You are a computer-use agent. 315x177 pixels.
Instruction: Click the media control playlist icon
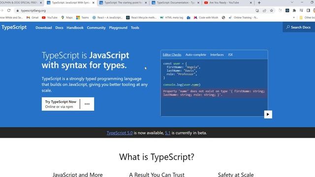pyautogui.click(x=301, y=10)
